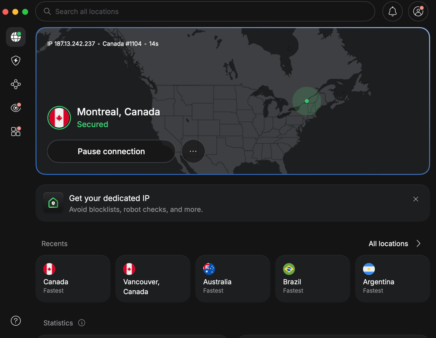Click the 14s connection timer
The width and height of the screenshot is (436, 338).
pyautogui.click(x=154, y=44)
